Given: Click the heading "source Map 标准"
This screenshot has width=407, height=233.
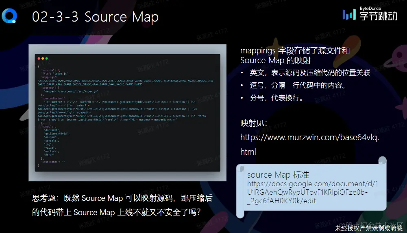Looking at the screenshot, I should pyautogui.click(x=278, y=175).
